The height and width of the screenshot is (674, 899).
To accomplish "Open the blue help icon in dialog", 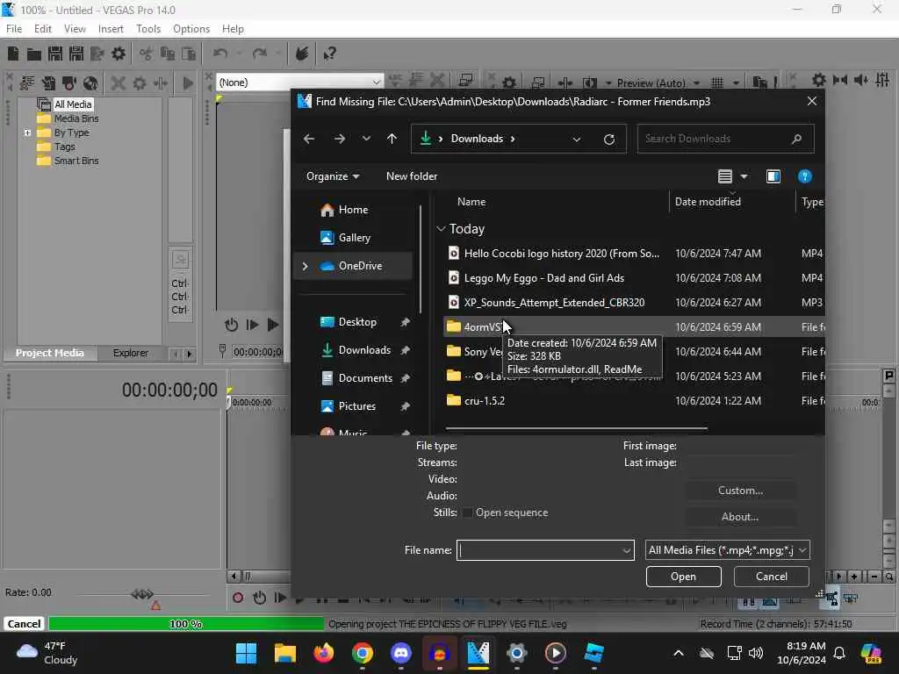I will point(804,176).
